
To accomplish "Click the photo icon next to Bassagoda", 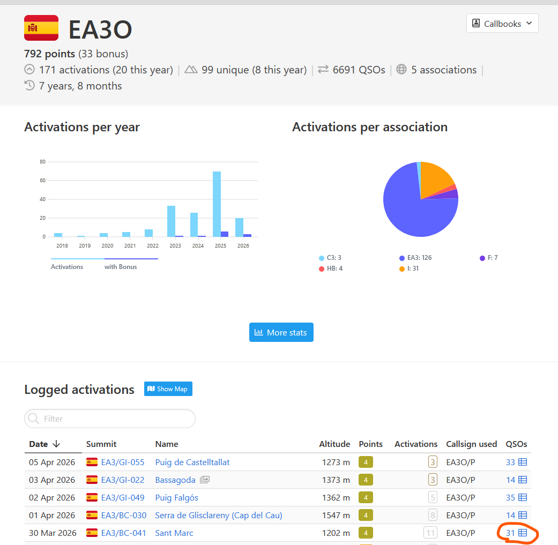I will click(205, 480).
